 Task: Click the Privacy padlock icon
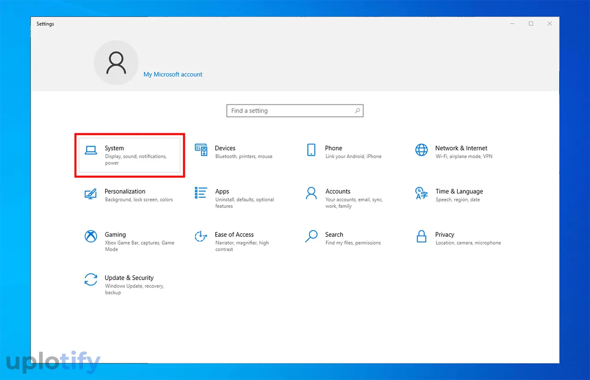coord(421,236)
